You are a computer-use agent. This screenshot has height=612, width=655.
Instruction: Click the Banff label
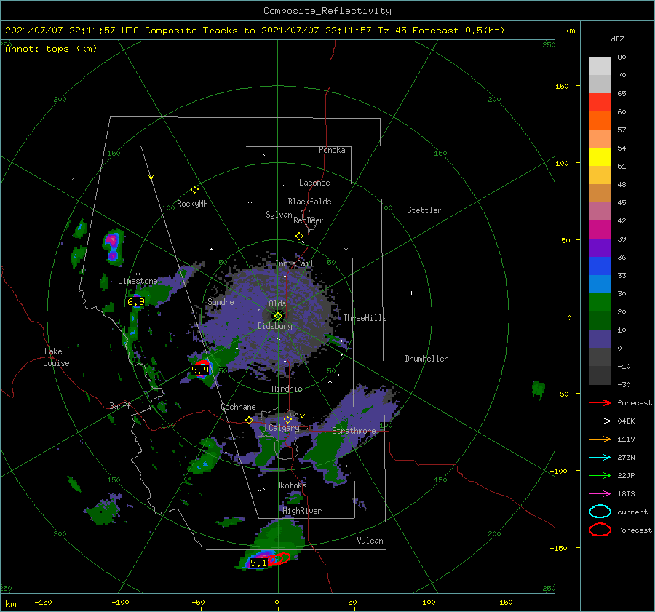[120, 405]
